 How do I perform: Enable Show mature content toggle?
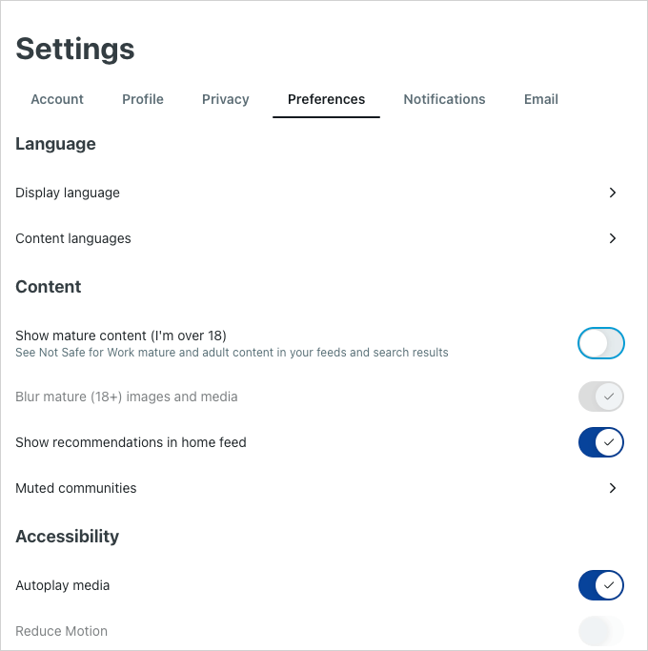coord(600,343)
